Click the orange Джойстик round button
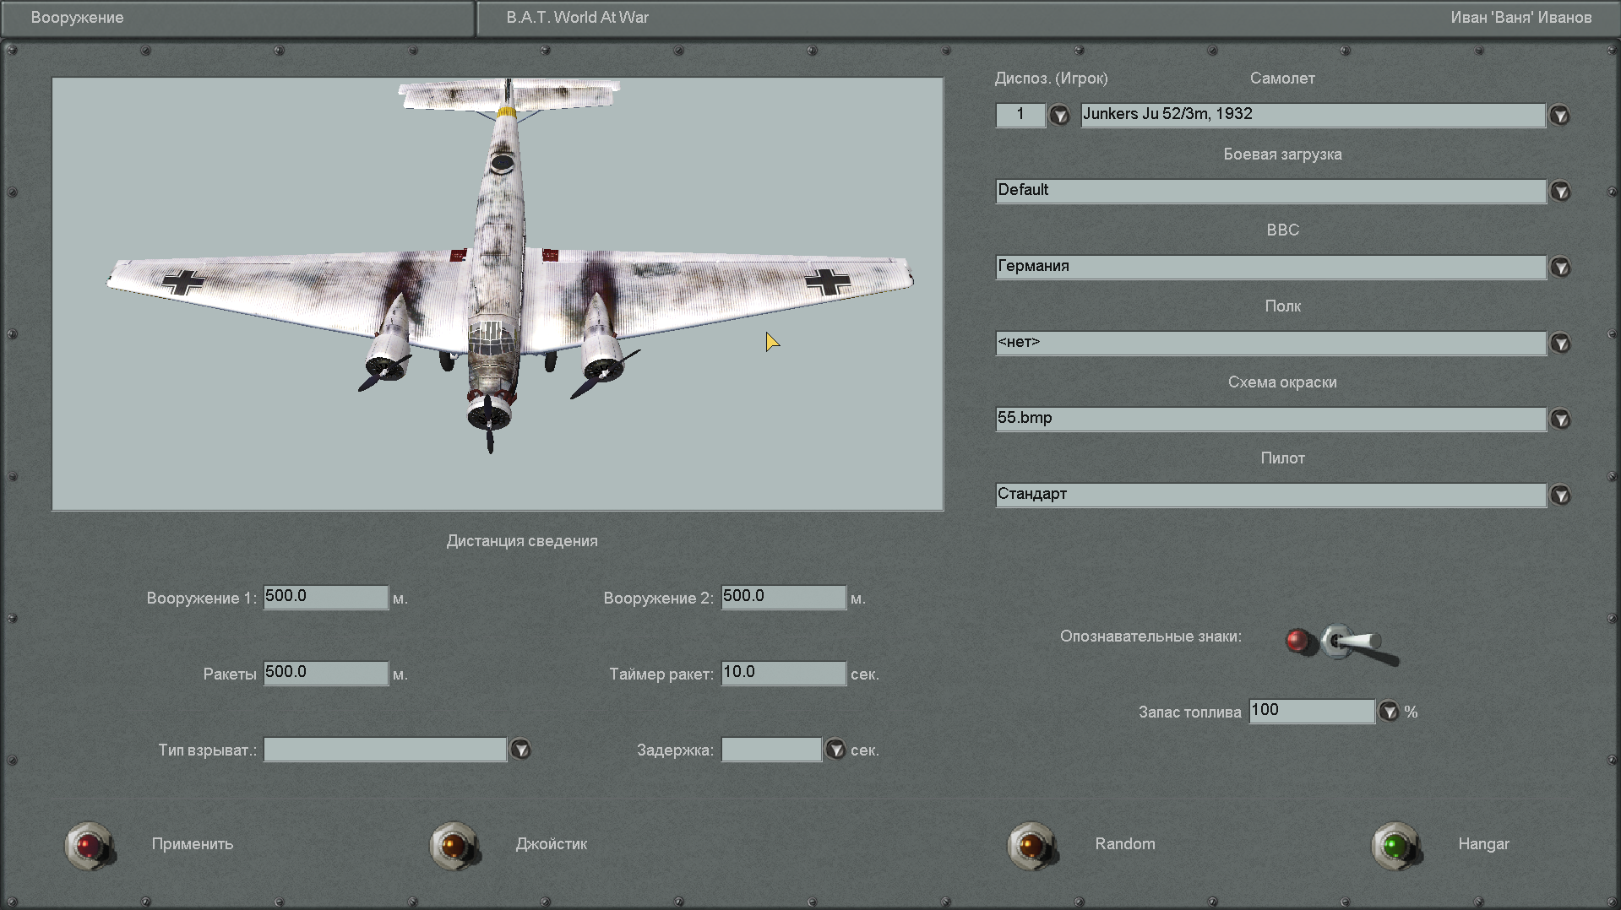This screenshot has width=1621, height=910. pos(454,845)
